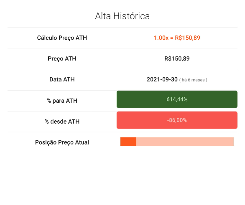The height and width of the screenshot is (205, 245).
Task: Click the Alta Histórica heading
Action: [x=122, y=16]
